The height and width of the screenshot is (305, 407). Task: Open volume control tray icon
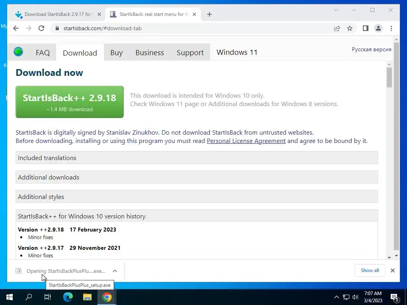click(x=355, y=297)
